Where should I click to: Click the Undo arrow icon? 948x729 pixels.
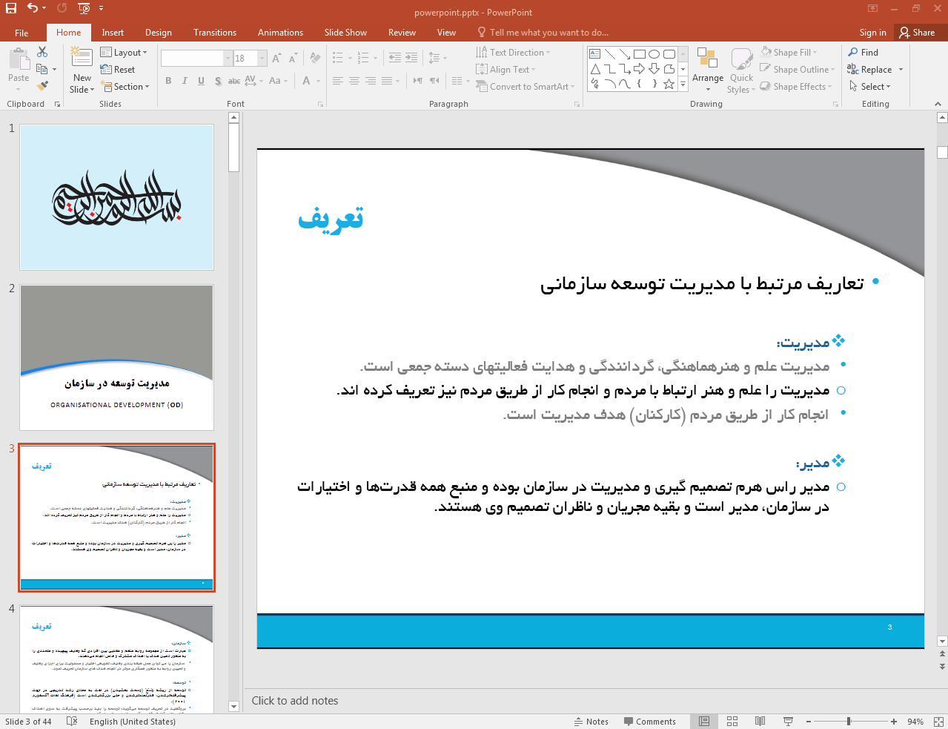(x=33, y=8)
